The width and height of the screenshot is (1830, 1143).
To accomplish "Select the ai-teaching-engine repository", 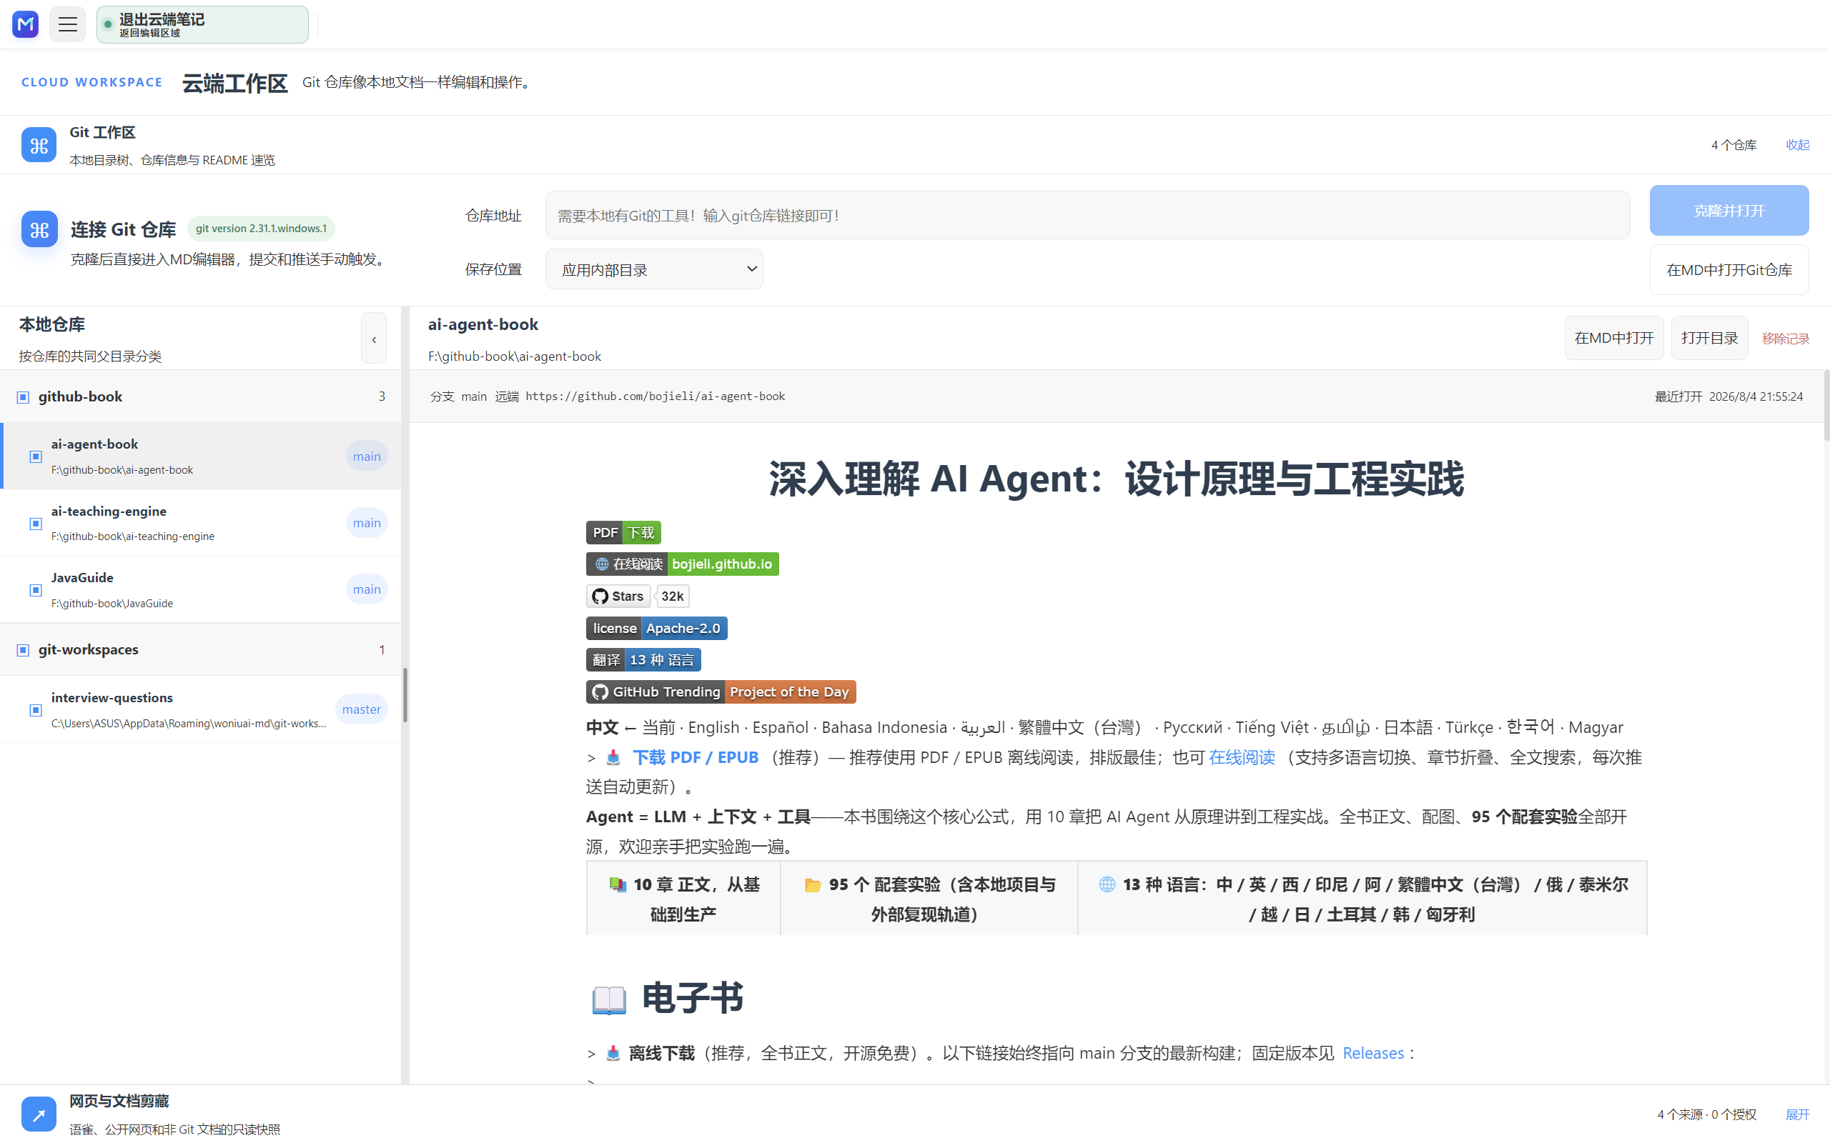I will coord(200,523).
